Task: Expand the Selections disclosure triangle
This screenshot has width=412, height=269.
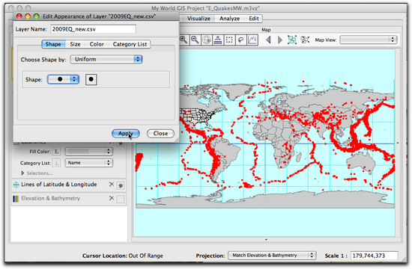Action: (22, 173)
